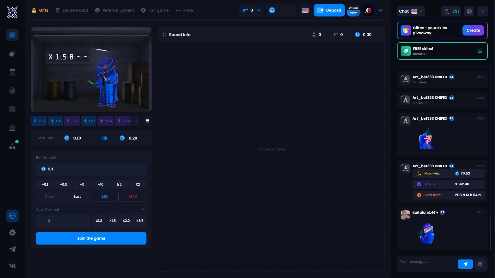Click the Gifts icon in top navigation
495x278 pixels.
tap(34, 10)
